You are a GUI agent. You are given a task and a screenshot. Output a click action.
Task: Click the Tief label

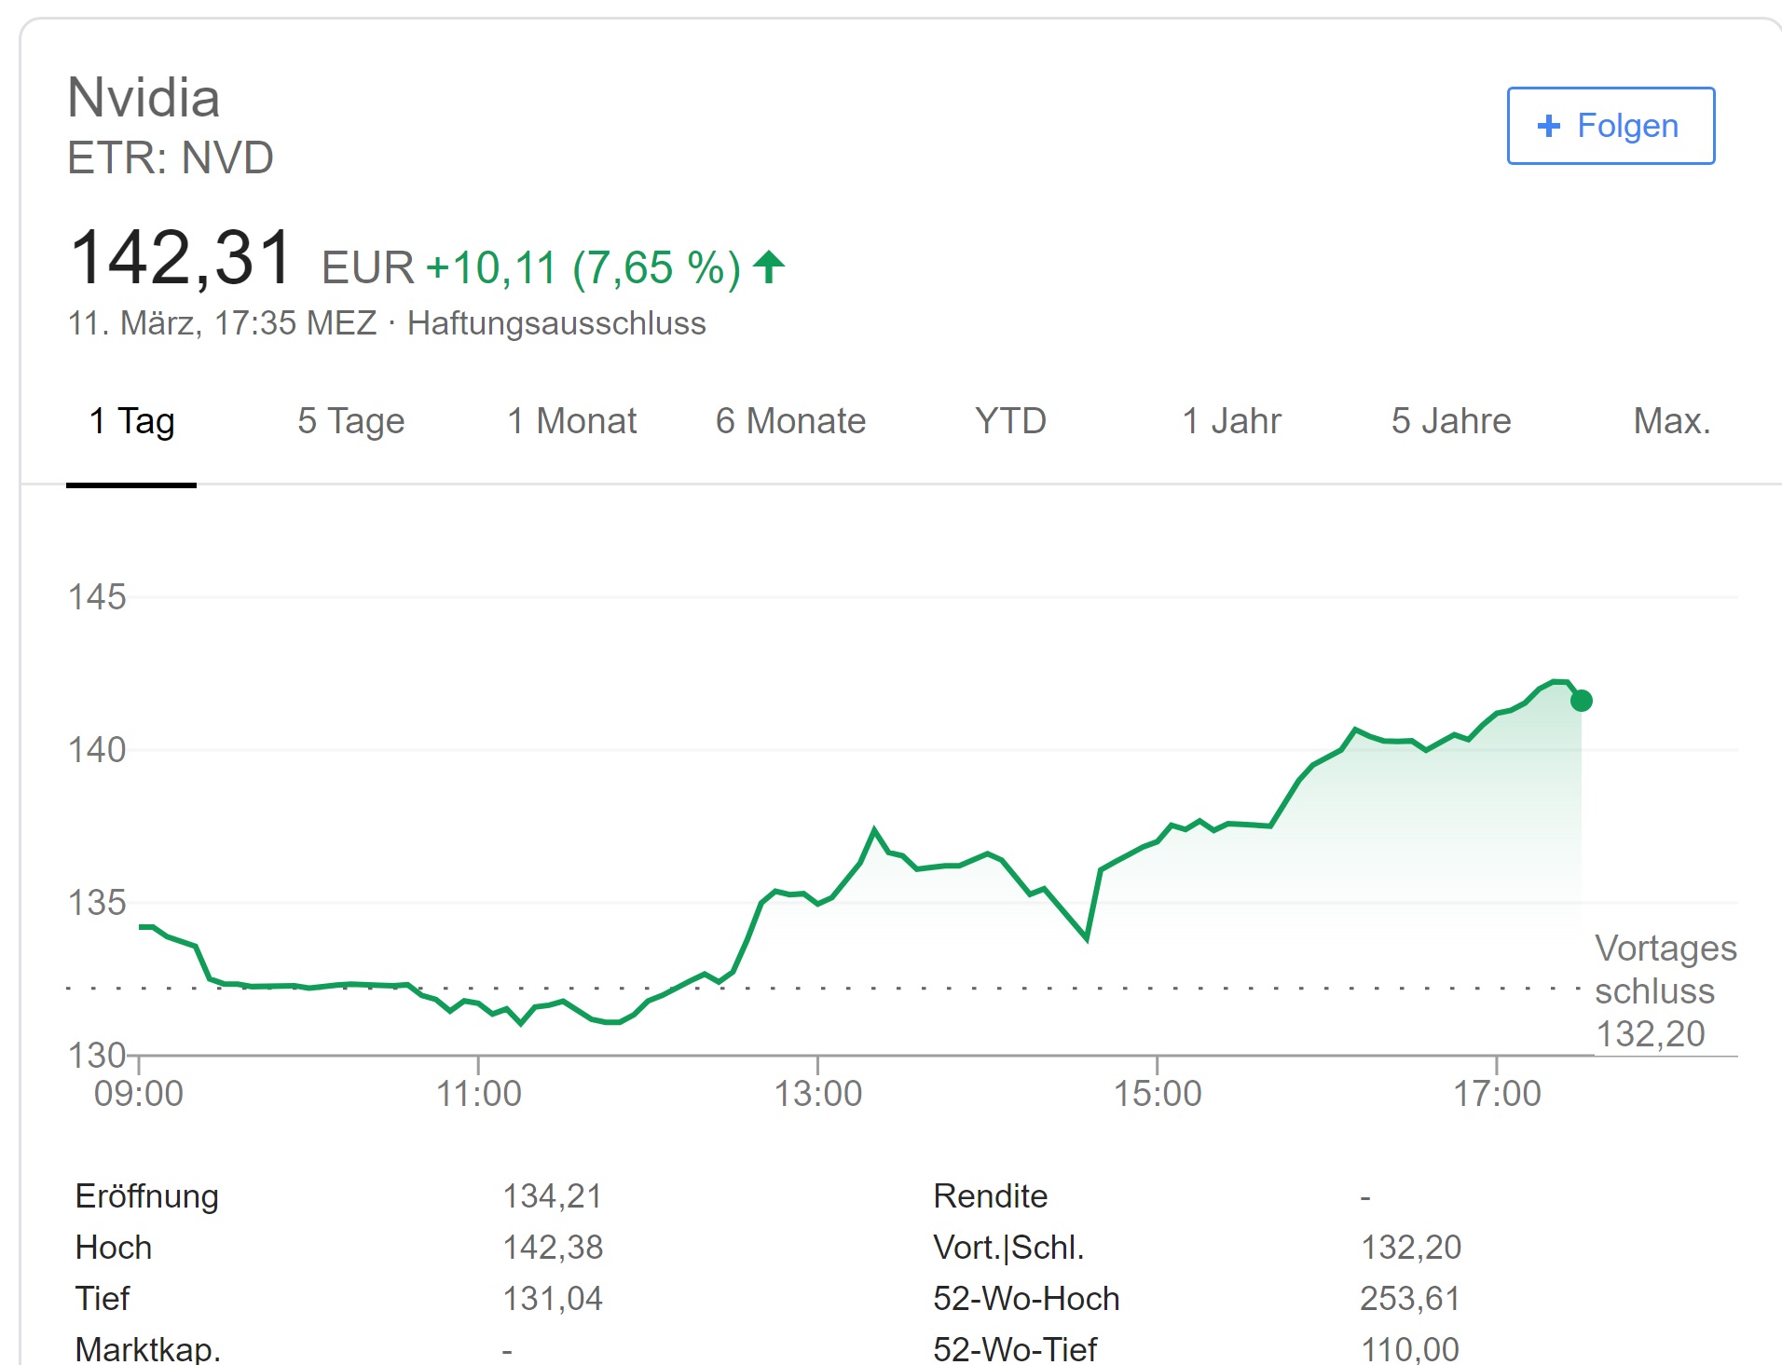103,1299
